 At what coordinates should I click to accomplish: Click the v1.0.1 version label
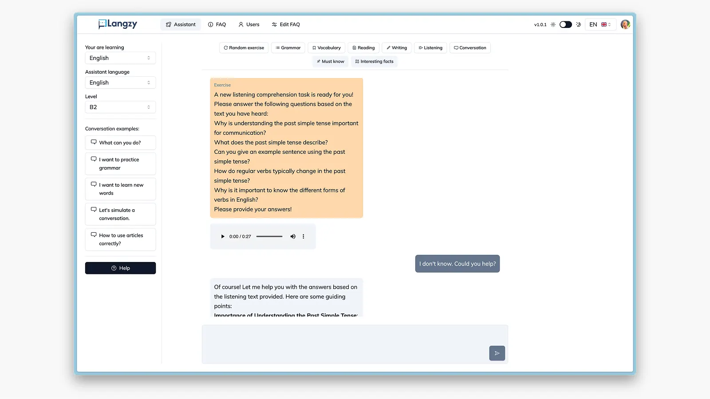click(x=540, y=25)
